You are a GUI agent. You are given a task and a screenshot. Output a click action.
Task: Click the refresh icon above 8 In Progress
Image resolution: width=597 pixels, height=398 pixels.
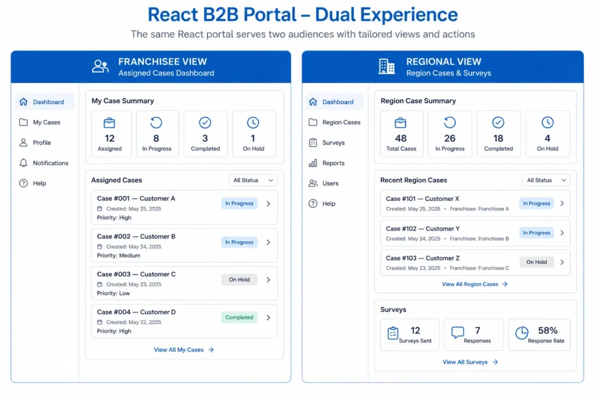coord(156,122)
